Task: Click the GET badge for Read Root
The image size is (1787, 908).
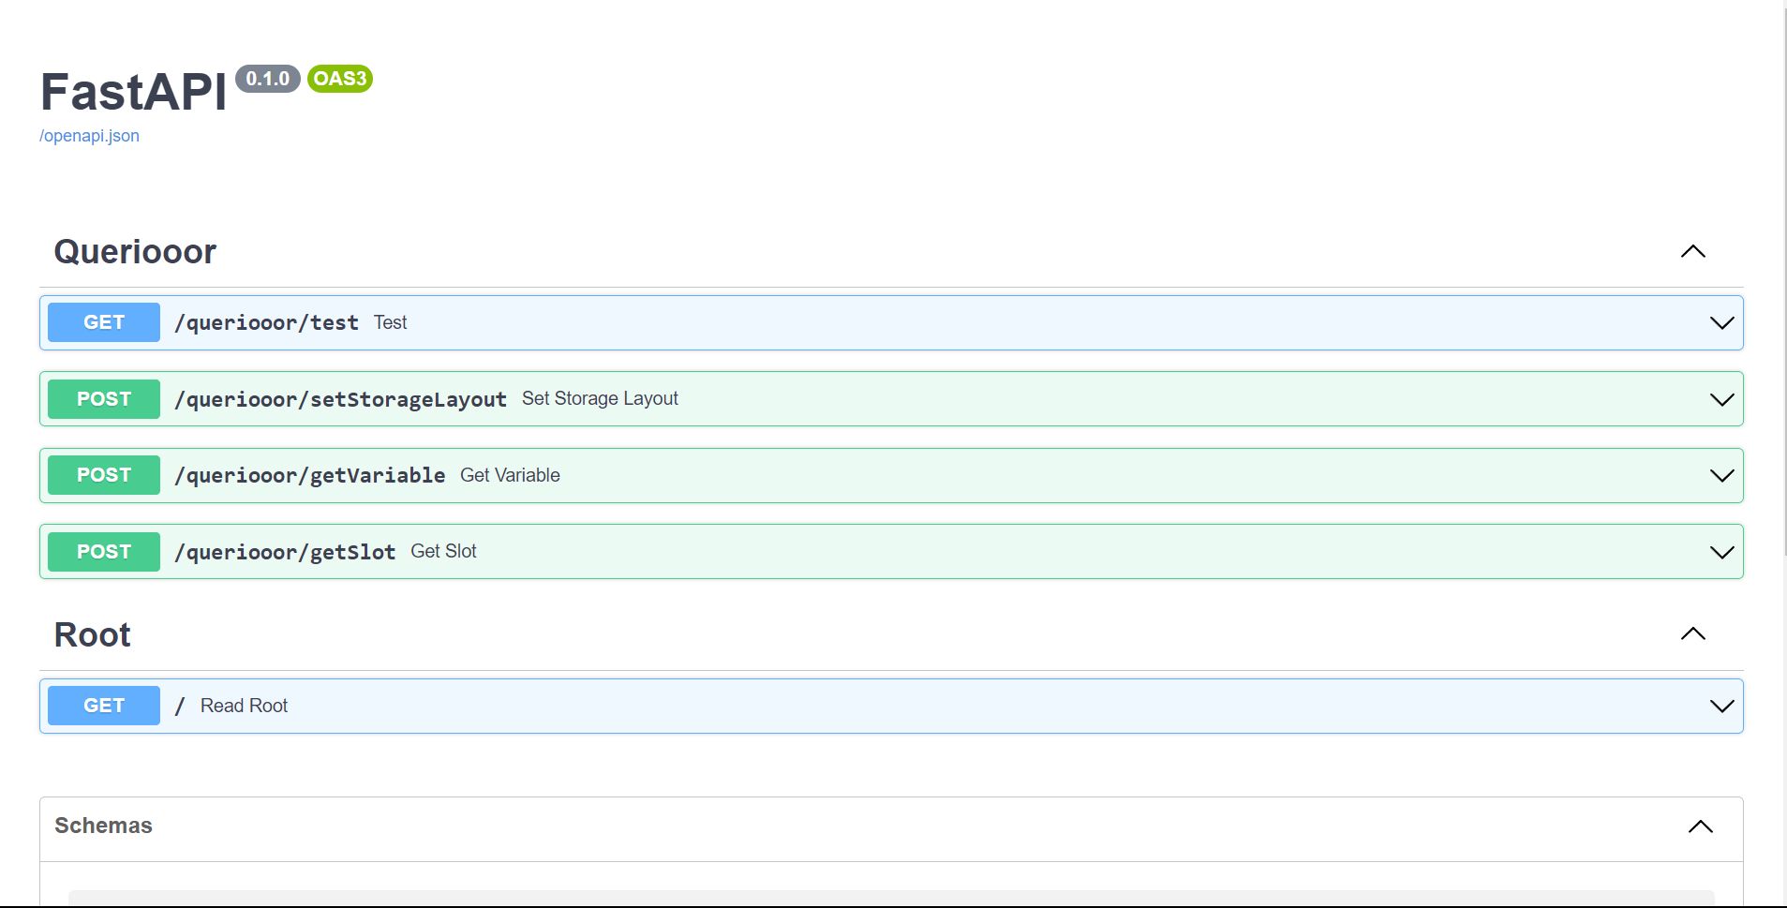Action: (104, 706)
